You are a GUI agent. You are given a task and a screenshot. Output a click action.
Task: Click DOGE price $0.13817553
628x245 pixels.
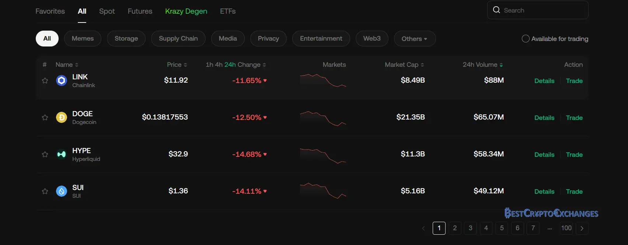pyautogui.click(x=165, y=117)
